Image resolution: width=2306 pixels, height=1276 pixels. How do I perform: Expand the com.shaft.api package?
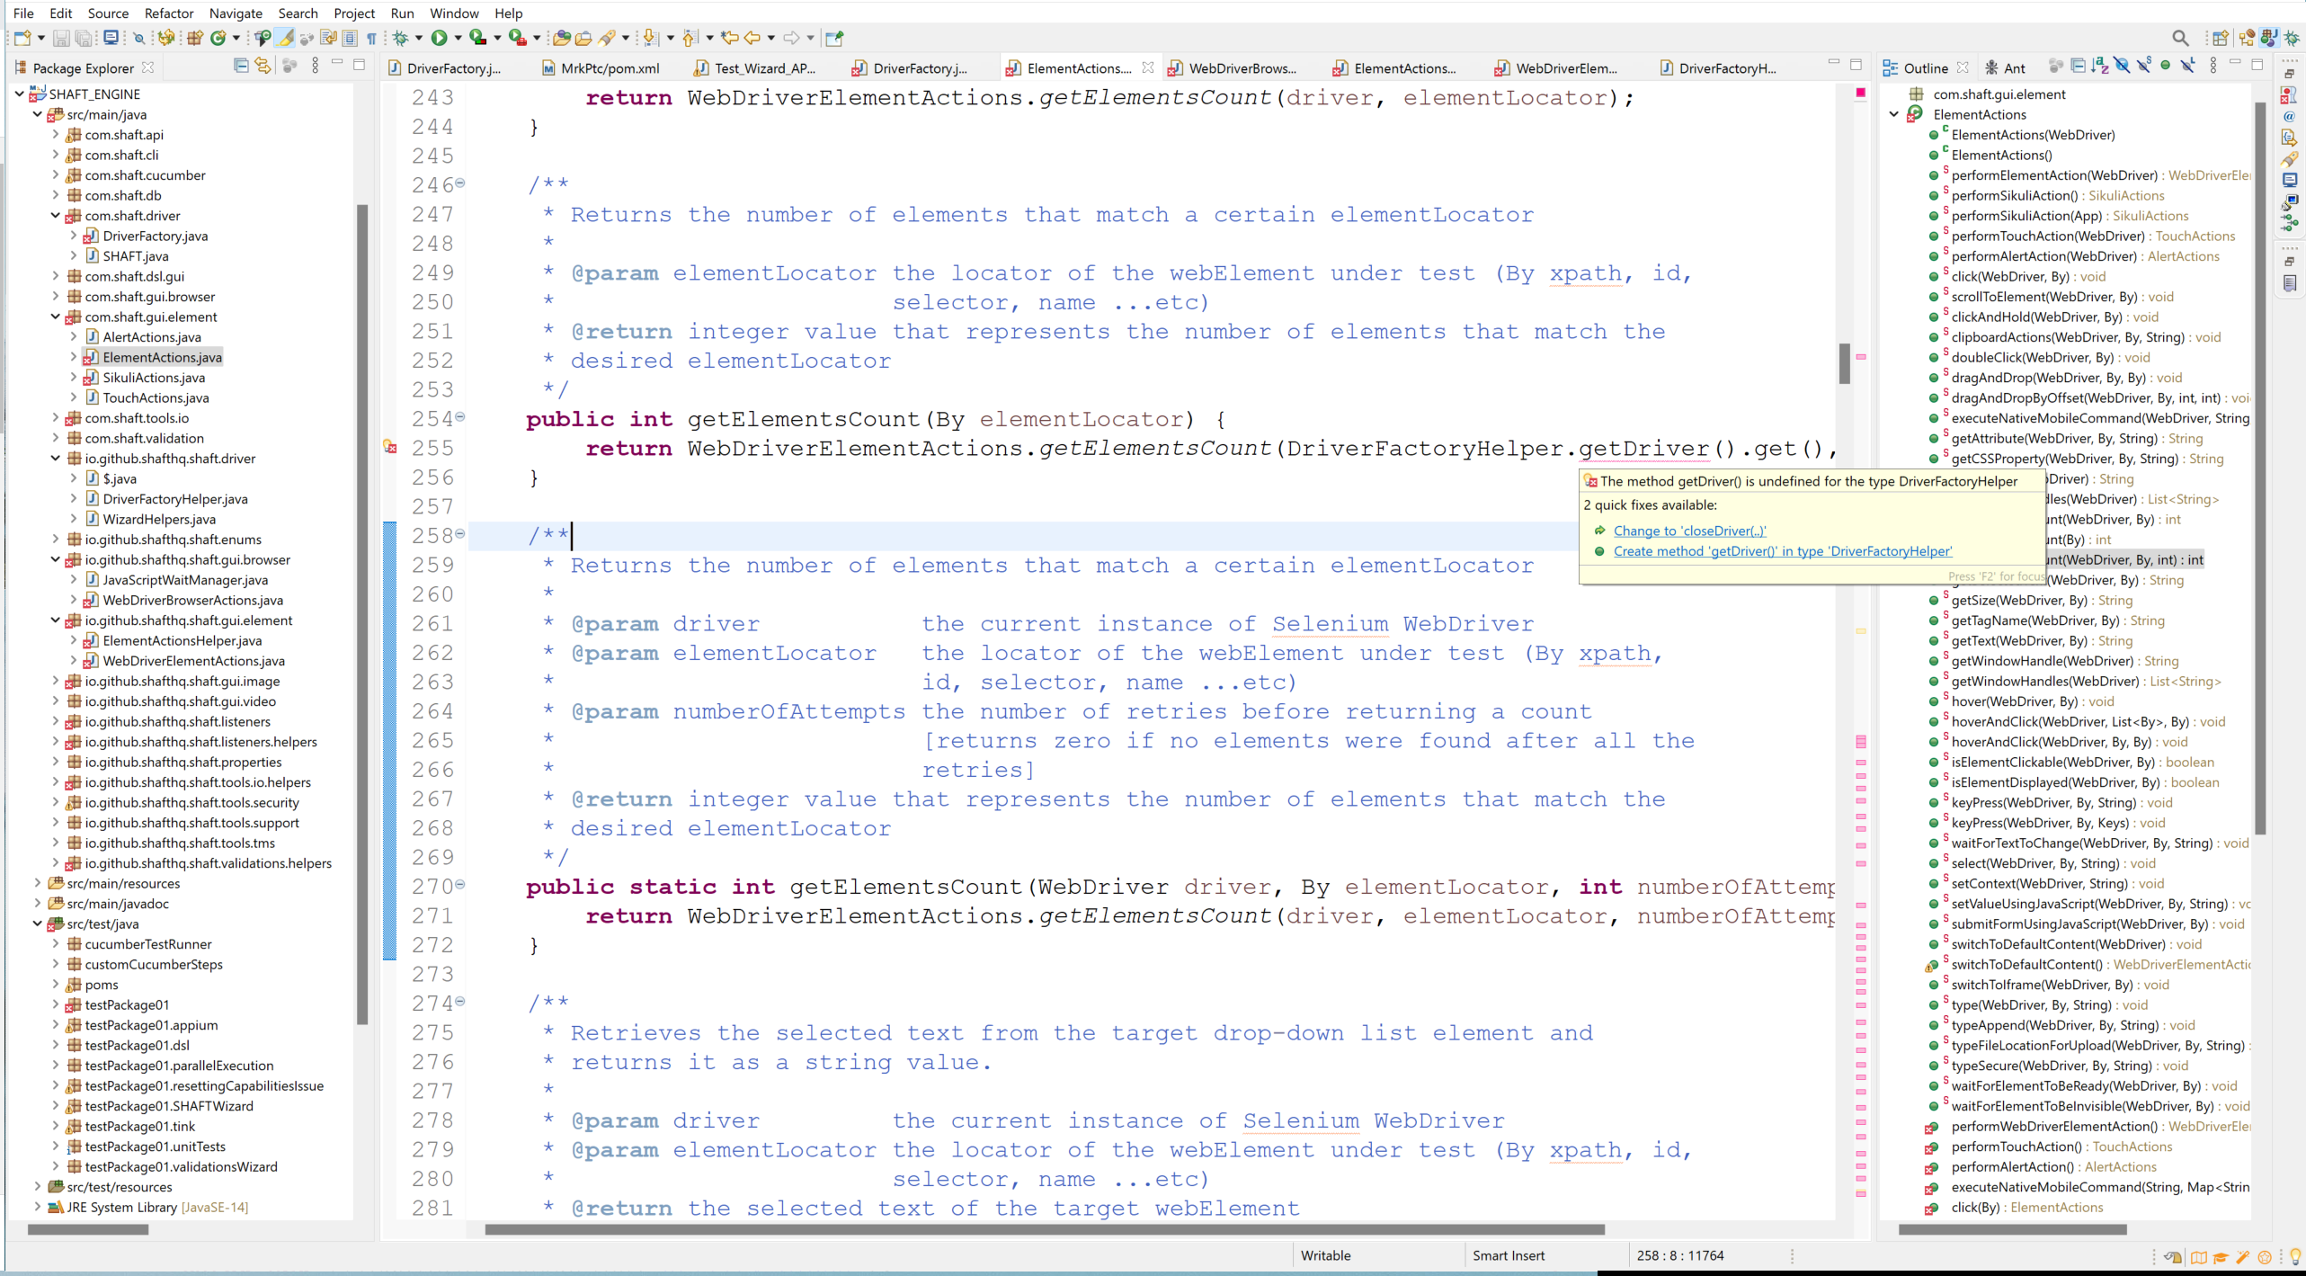[x=56, y=135]
